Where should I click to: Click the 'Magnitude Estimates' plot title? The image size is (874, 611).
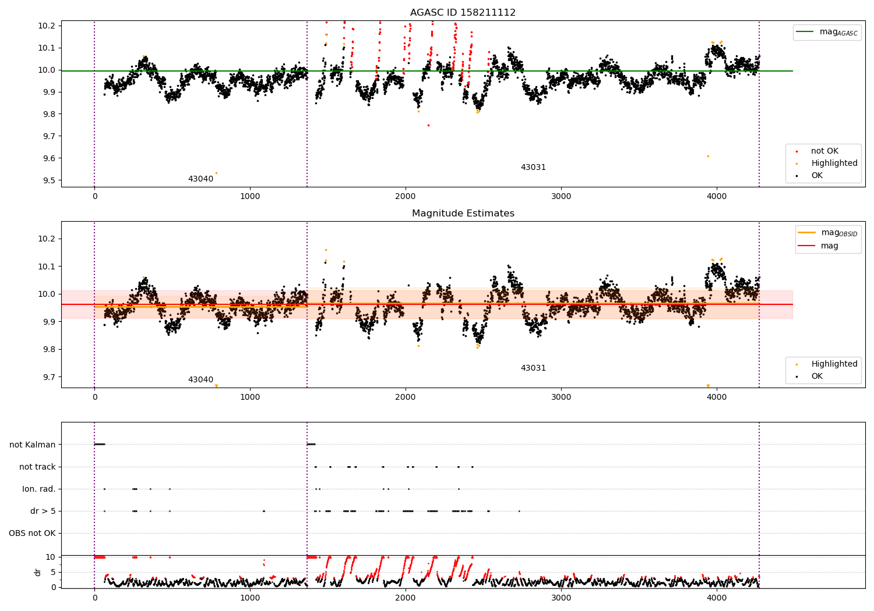tap(463, 214)
